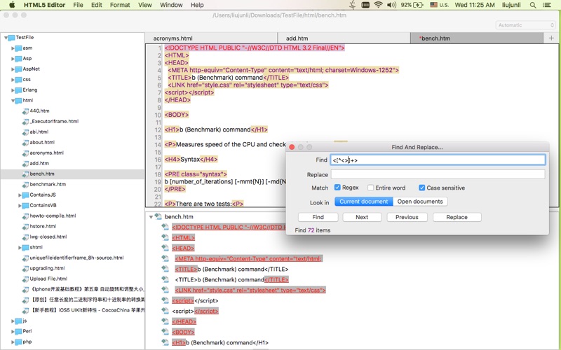The height and width of the screenshot is (350, 561).
Task: Toggle the Regex checkbox
Action: tap(337, 188)
